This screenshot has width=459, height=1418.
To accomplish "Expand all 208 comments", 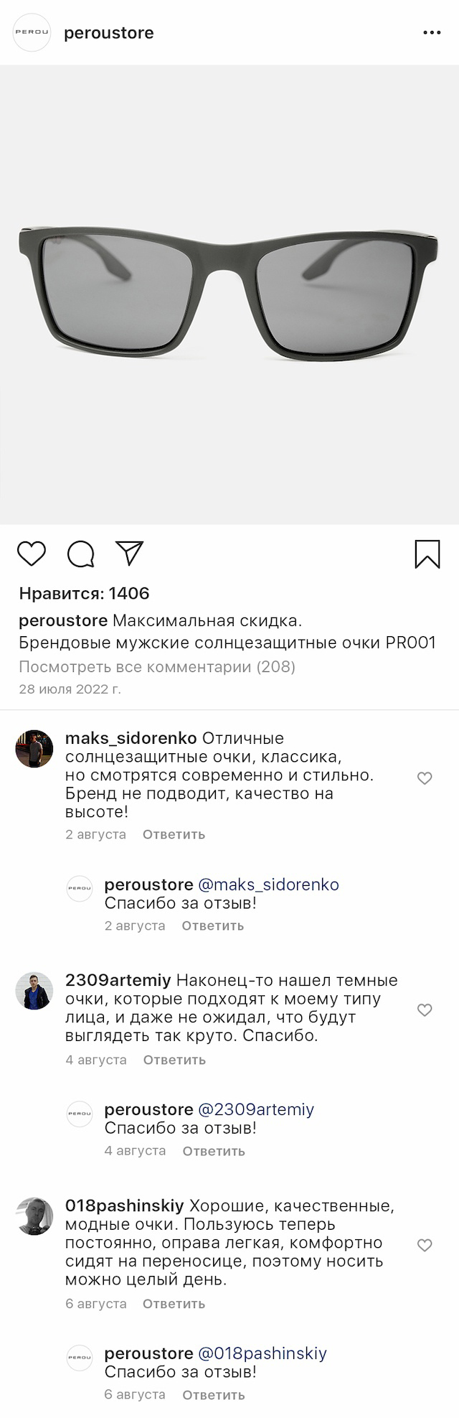I will click(157, 667).
